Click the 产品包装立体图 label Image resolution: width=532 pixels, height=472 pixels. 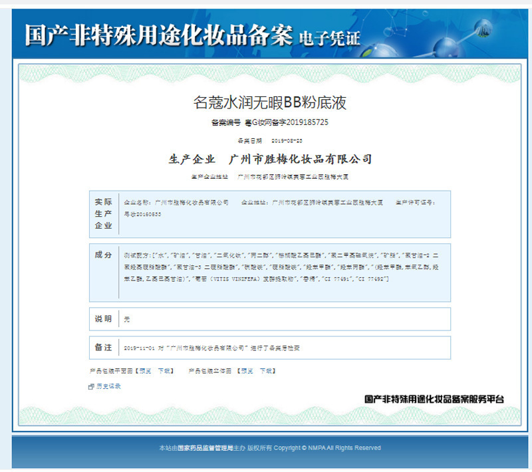[x=210, y=371]
